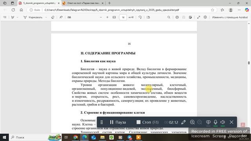Image resolution: width=251 pixels, height=141 pixels.
Task: Expand the Нарисовать pen options dropdown
Action: (x=46, y=17)
